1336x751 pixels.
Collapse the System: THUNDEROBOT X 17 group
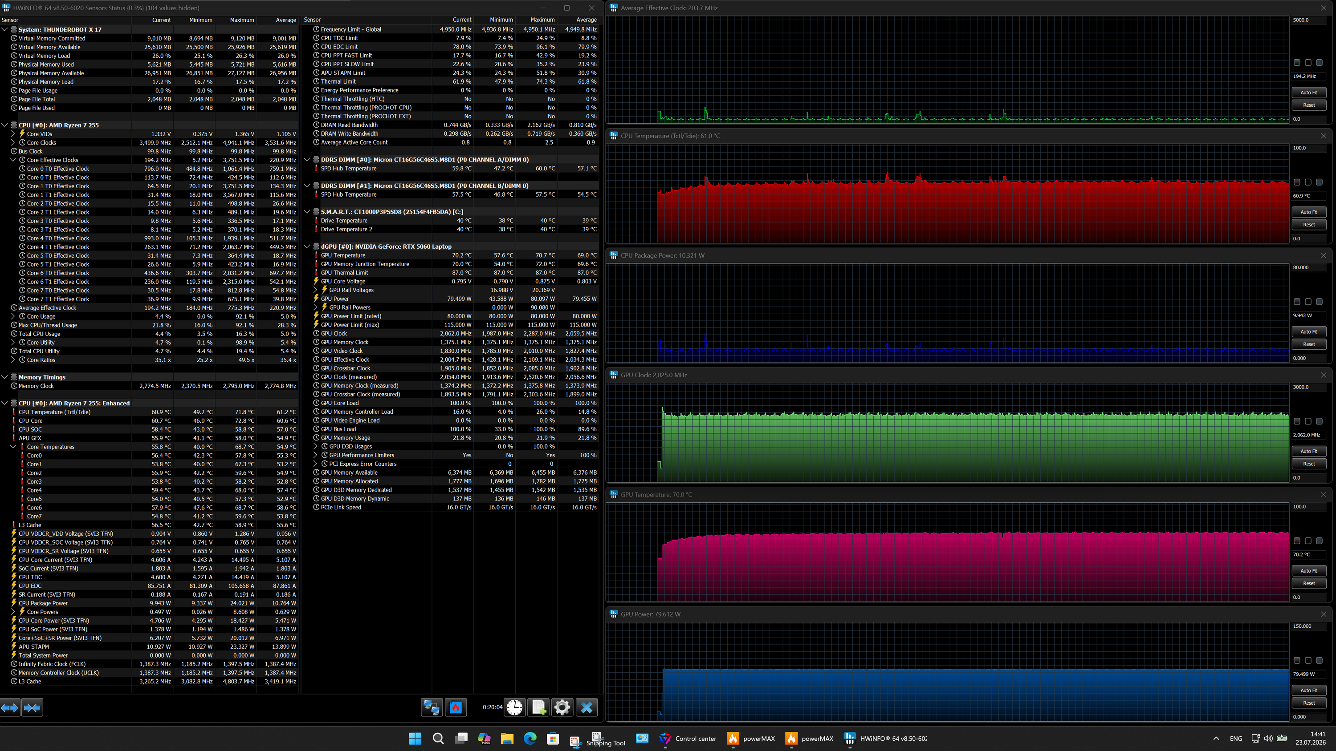click(x=4, y=29)
